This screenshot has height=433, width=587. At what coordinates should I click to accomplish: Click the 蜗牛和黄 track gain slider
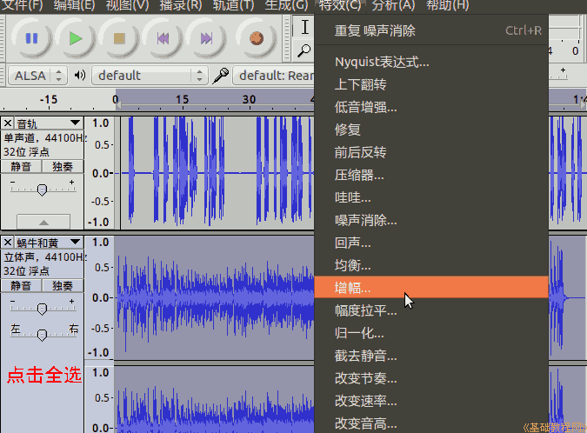[x=43, y=308]
